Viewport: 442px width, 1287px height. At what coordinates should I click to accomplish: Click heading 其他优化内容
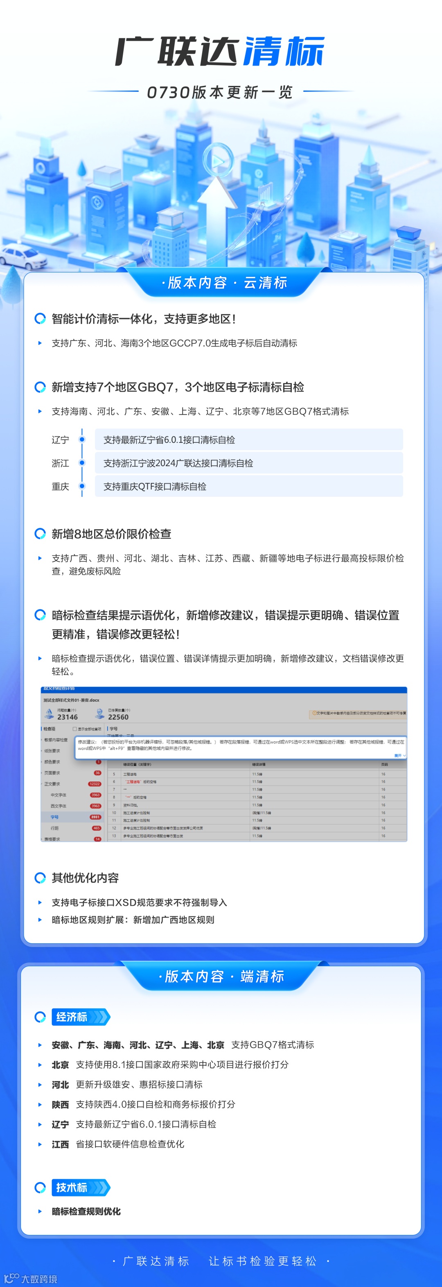click(85, 878)
